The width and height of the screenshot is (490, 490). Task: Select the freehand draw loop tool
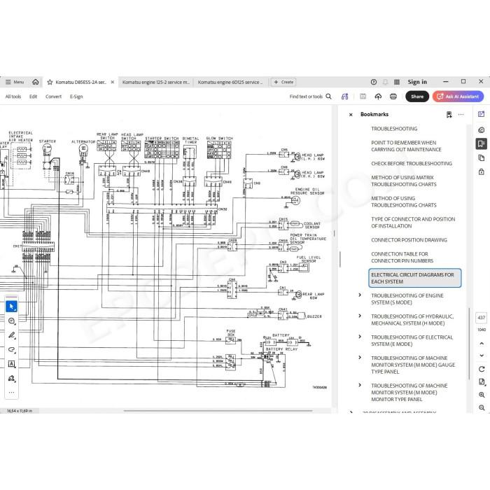coord(12,350)
